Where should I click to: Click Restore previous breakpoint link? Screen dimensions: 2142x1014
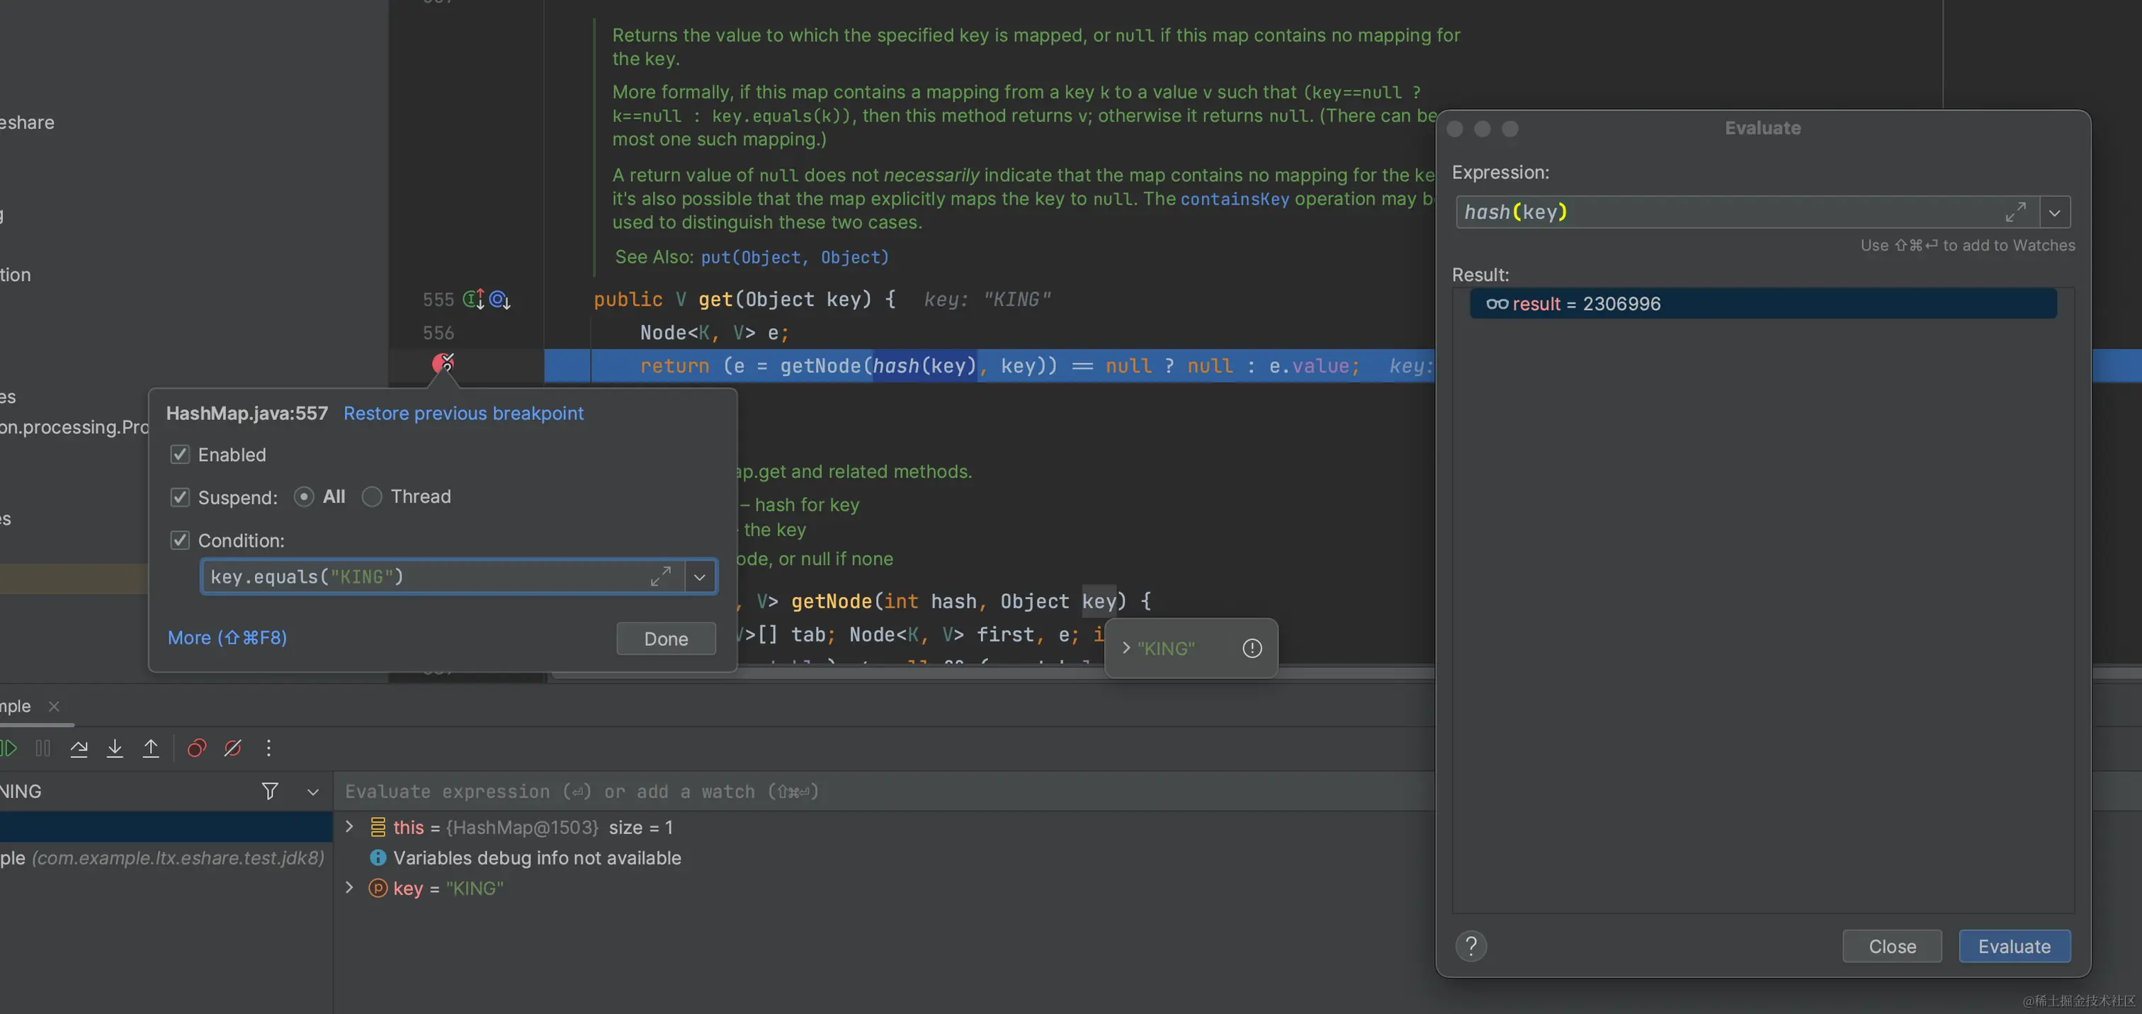coord(463,413)
